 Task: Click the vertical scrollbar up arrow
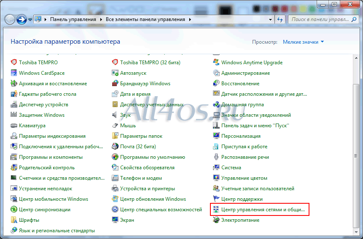pos(356,58)
